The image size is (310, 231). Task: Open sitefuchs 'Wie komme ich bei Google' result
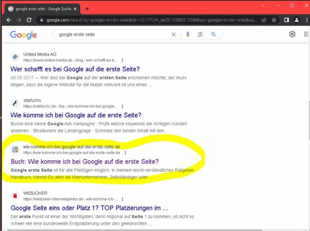click(76, 115)
